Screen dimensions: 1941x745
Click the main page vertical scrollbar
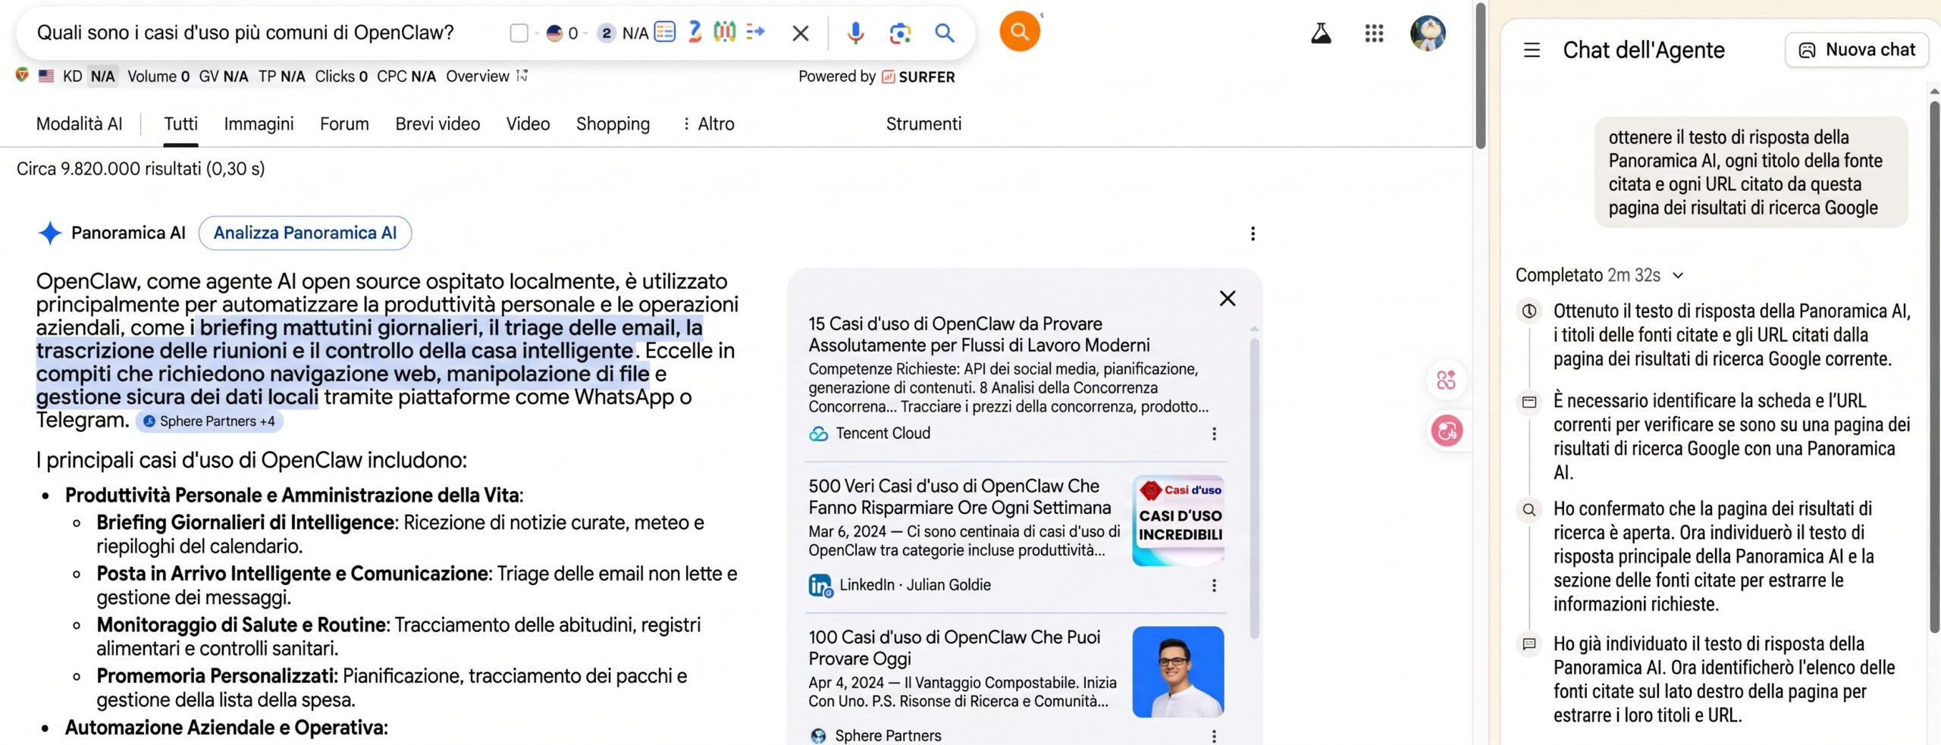point(1480,76)
